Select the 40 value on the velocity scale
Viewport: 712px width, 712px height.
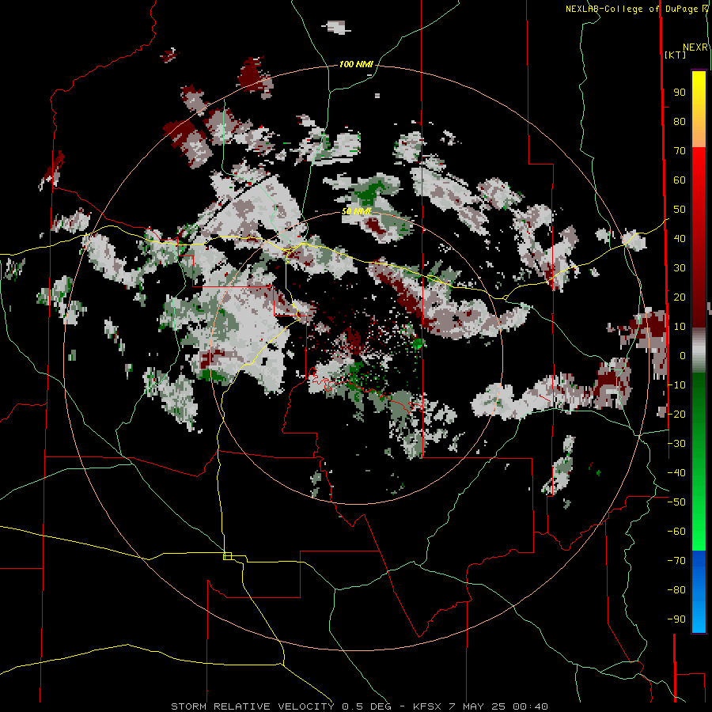680,239
